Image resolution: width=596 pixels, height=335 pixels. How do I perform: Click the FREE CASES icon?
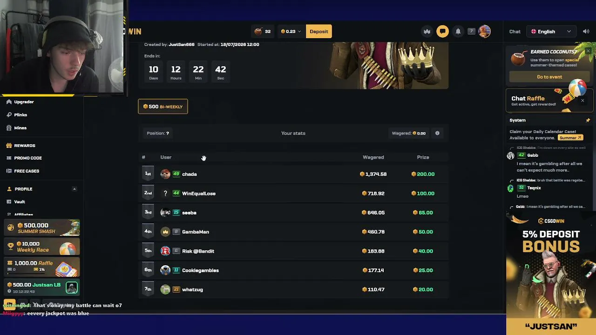tap(9, 171)
